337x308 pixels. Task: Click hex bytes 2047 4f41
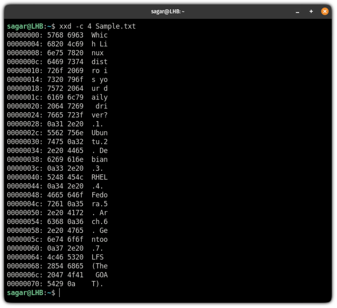[x=65, y=275]
